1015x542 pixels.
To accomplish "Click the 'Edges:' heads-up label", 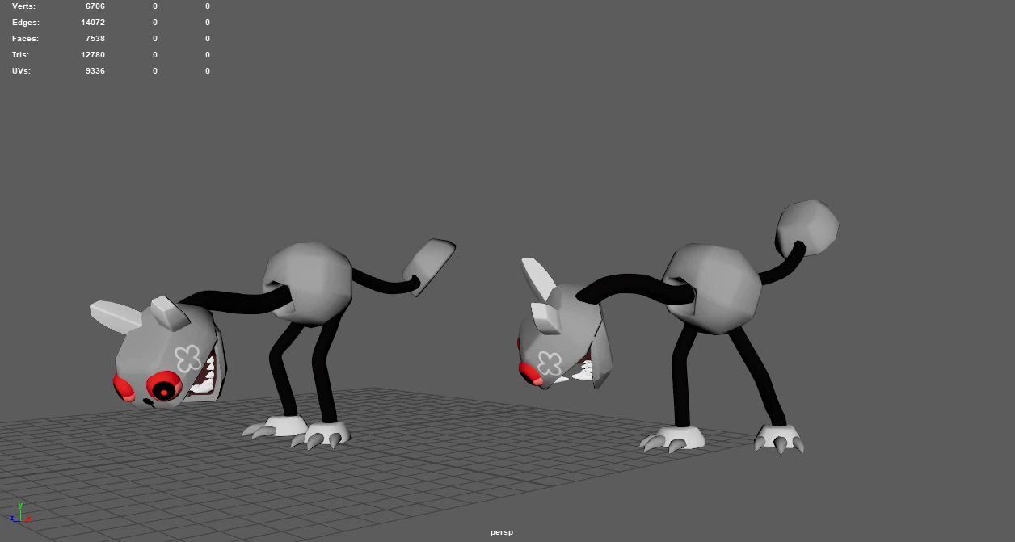I will [x=26, y=23].
